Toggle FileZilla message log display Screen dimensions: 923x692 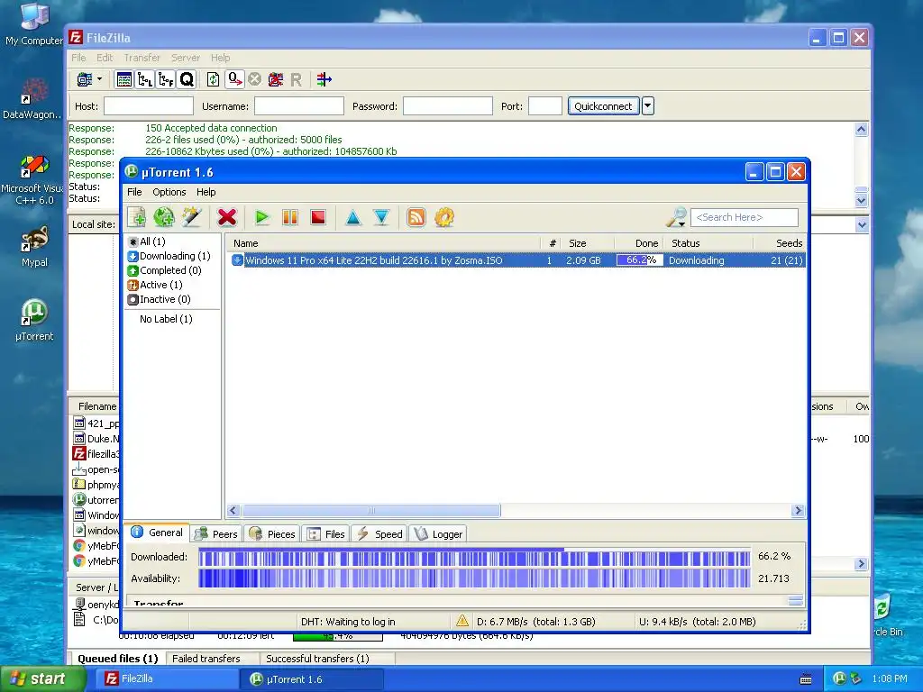coord(124,79)
